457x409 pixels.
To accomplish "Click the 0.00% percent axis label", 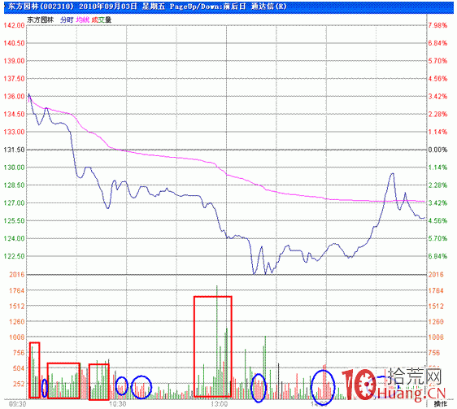I will [x=437, y=150].
